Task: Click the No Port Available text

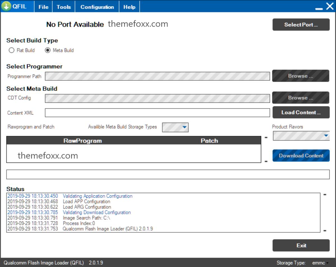Action: 75,25
